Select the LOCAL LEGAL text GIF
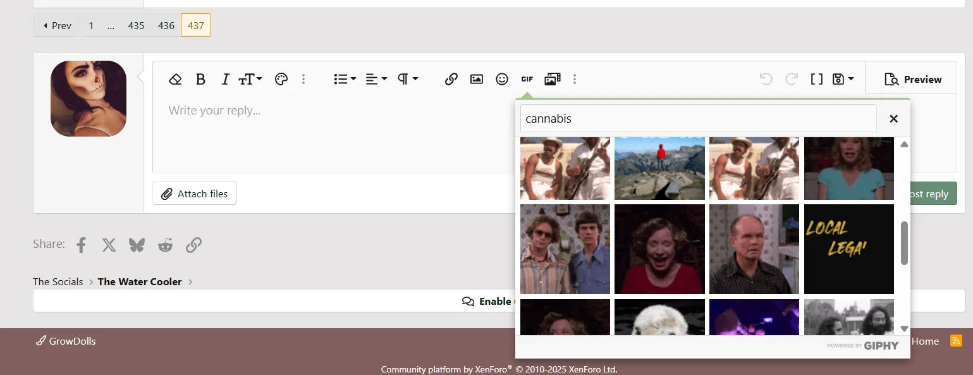Viewport: 973px width, 375px height. [x=849, y=249]
